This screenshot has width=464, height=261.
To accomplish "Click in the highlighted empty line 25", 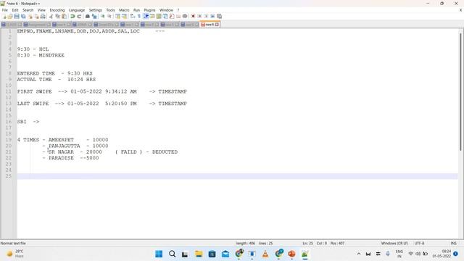I will (x=237, y=176).
